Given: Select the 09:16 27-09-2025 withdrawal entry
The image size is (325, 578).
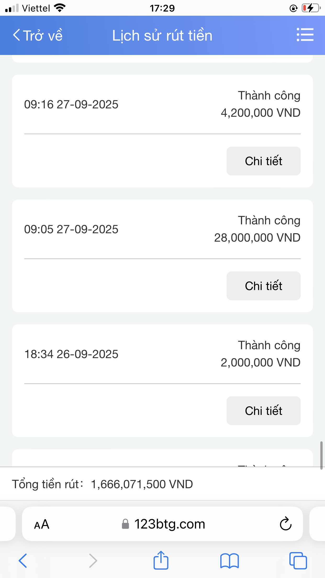Looking at the screenshot, I should click(71, 104).
